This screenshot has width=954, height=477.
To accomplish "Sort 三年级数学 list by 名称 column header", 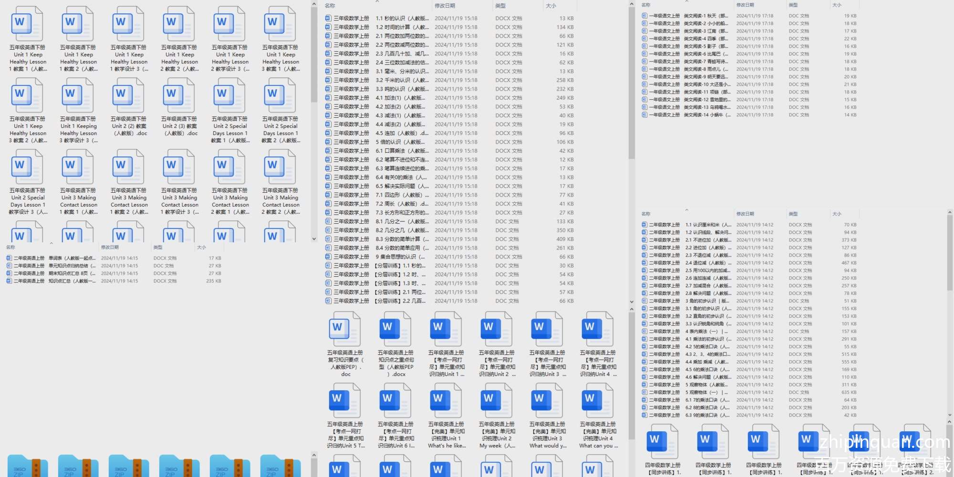I will (330, 6).
